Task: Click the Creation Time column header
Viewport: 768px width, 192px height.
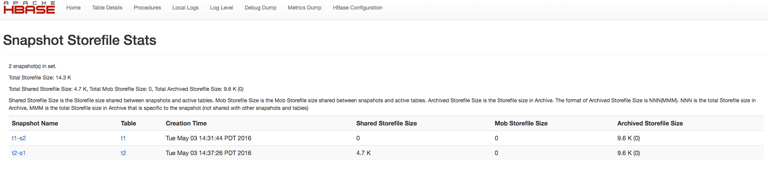Action: pos(186,123)
